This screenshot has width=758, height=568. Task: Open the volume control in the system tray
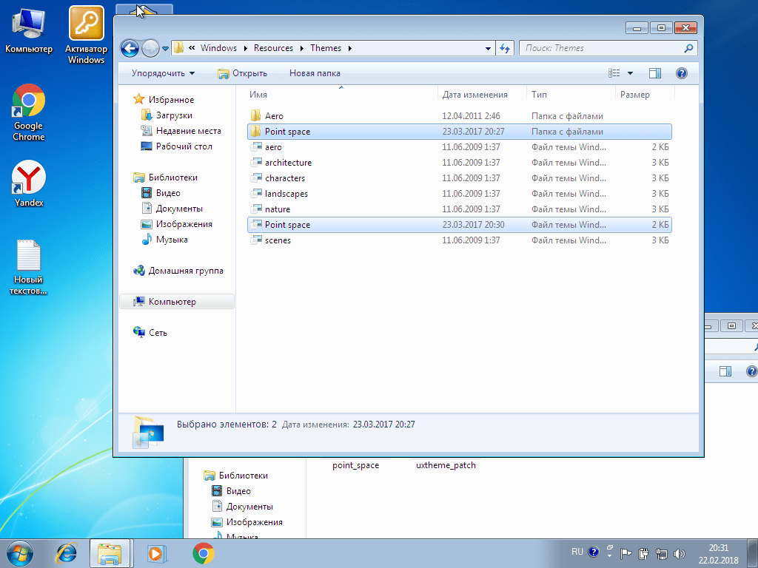pos(680,552)
